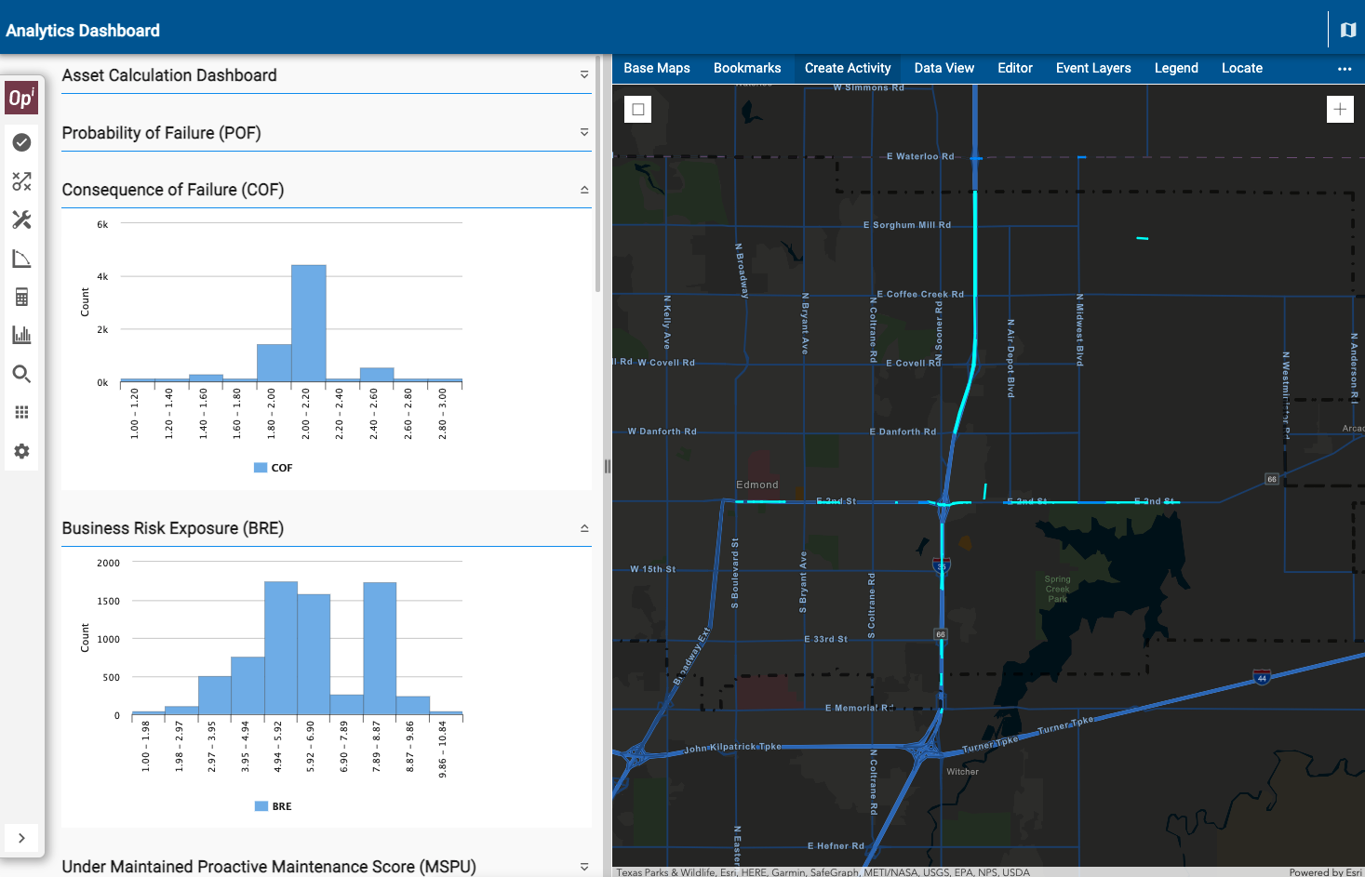The width and height of the screenshot is (1365, 877).
Task: Toggle the COF legend series in chart
Action: point(274,468)
